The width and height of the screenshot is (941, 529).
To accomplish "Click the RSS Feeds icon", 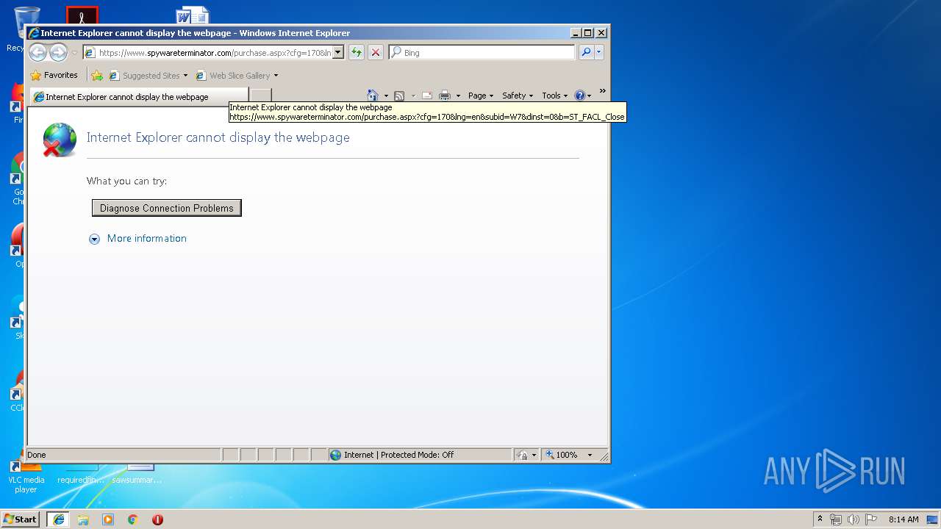I will pyautogui.click(x=399, y=96).
